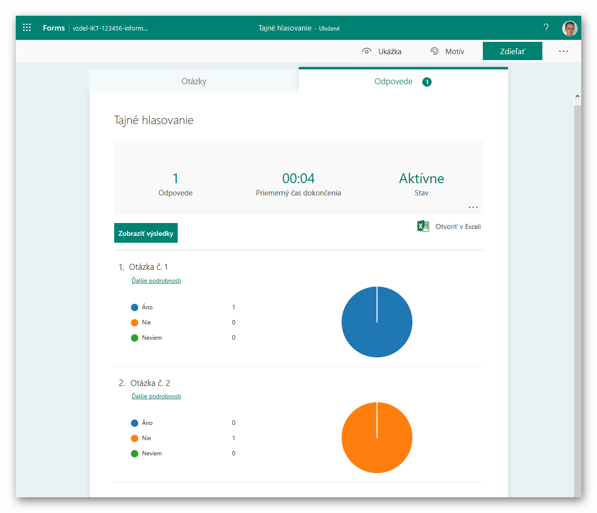
Task: Open the user profile avatar
Action: coord(569,28)
